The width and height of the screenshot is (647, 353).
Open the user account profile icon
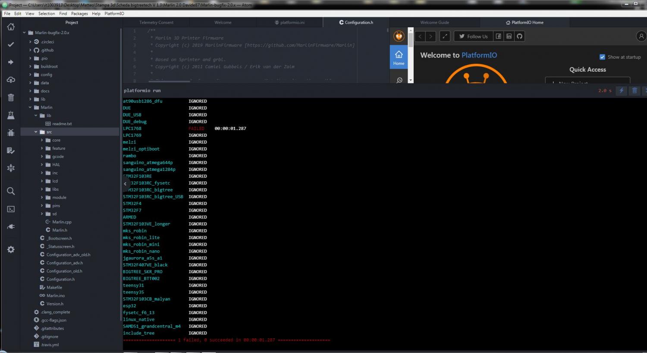(x=641, y=36)
